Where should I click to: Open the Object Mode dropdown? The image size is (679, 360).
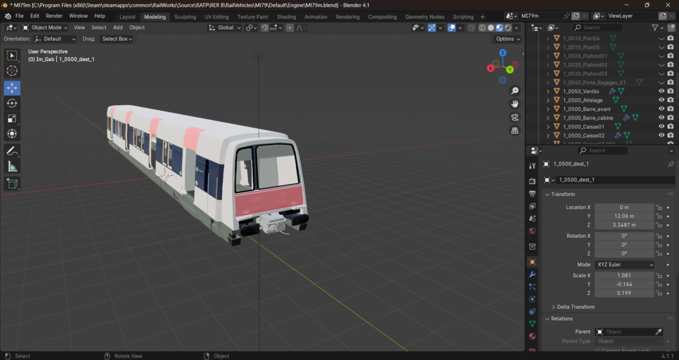click(x=45, y=28)
